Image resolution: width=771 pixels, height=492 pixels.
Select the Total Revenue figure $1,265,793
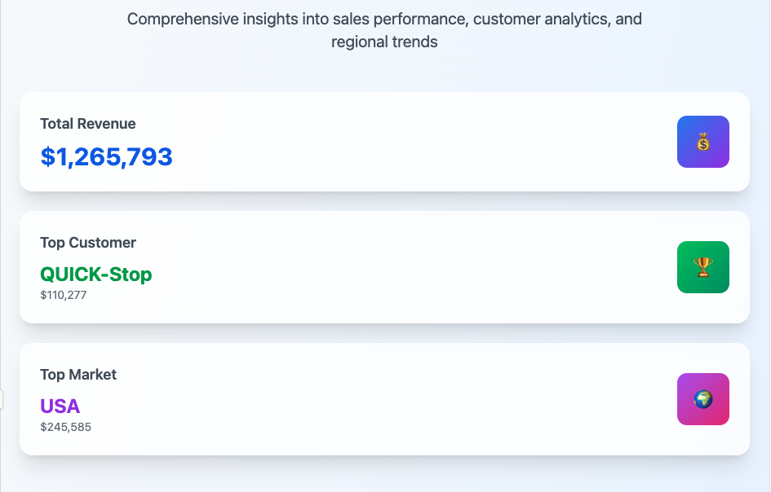[107, 157]
